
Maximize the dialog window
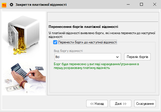pos(141,4)
